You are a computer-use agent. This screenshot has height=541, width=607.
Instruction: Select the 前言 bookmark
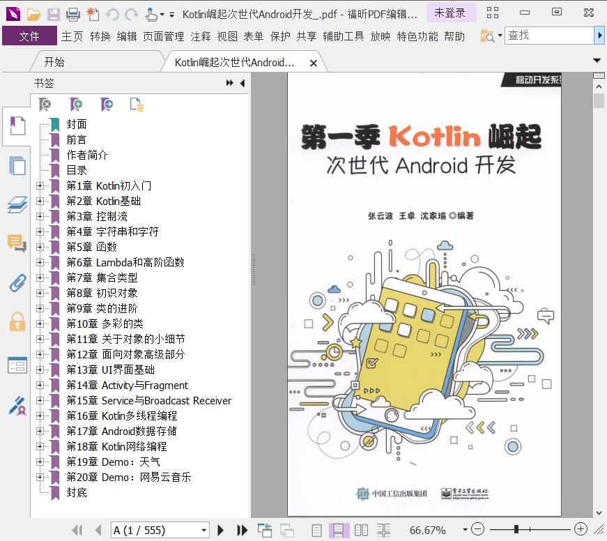point(76,139)
